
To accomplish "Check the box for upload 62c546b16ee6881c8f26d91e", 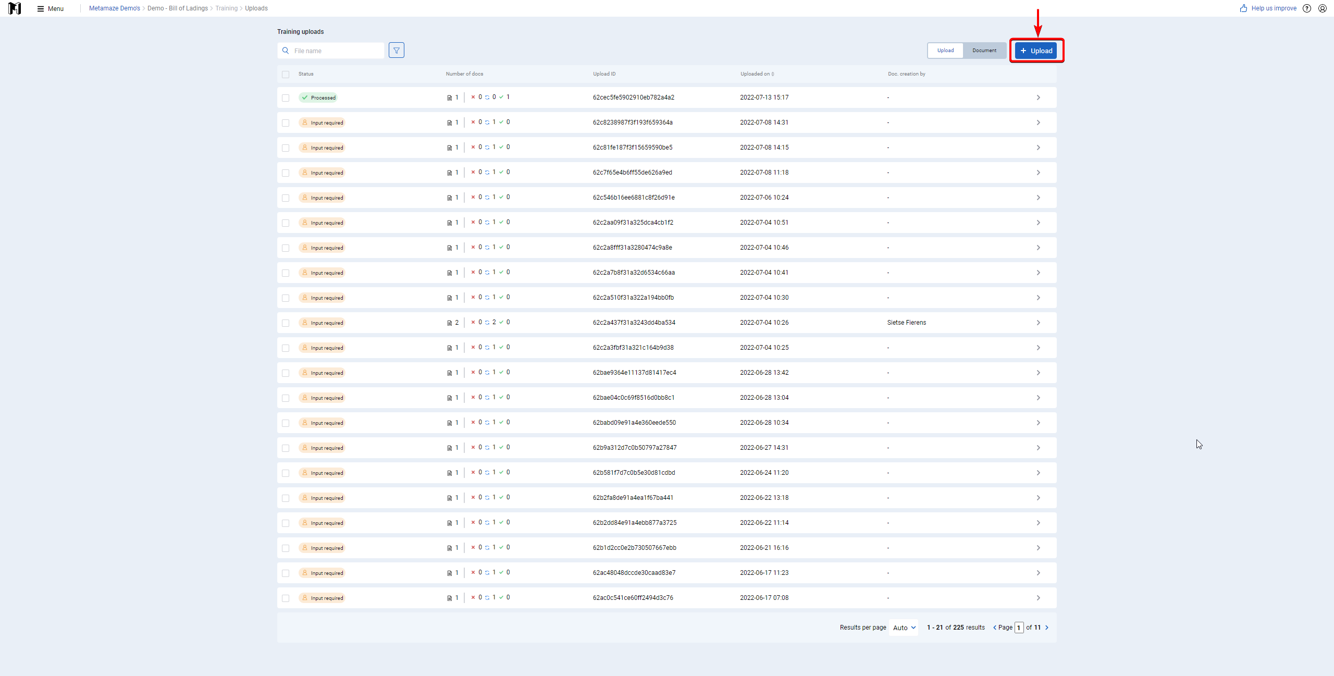I will coord(286,198).
